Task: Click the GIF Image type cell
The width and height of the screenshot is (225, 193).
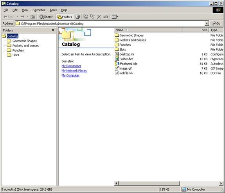Action: pyautogui.click(x=217, y=68)
